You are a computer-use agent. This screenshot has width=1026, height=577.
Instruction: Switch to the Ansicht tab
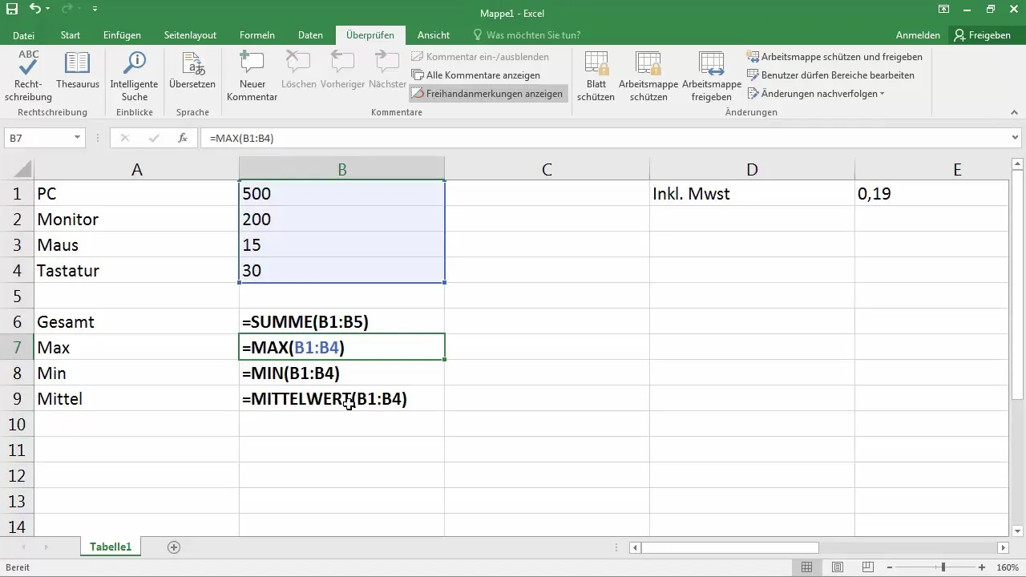coord(434,35)
